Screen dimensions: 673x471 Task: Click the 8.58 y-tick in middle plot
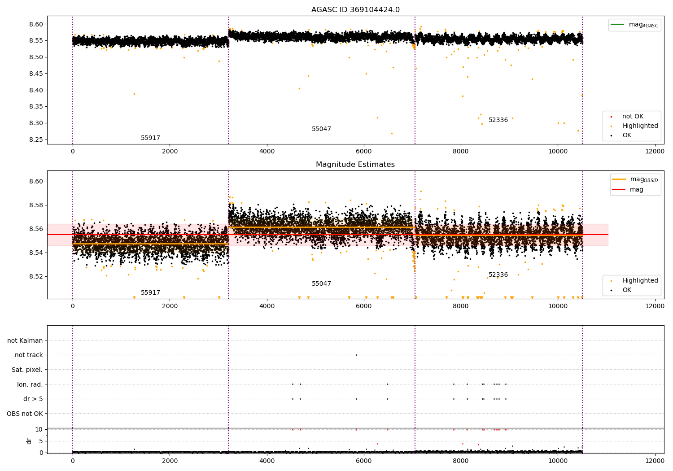pos(35,205)
